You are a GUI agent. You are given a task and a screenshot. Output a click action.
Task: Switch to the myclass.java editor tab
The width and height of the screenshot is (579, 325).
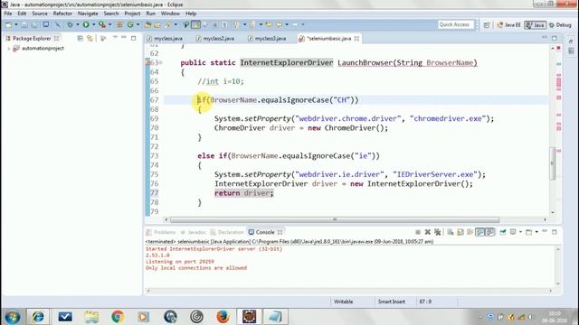click(165, 38)
